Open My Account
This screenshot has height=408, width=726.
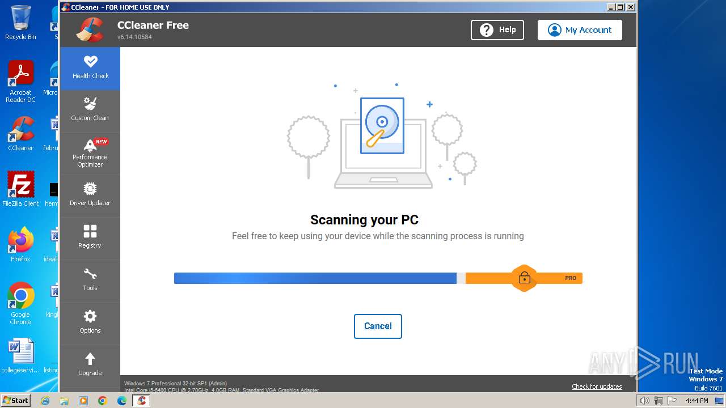coord(580,30)
